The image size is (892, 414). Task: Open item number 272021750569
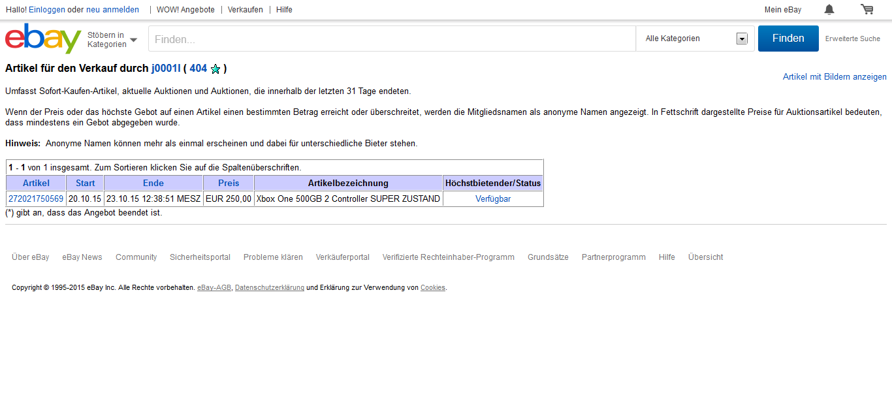click(36, 199)
